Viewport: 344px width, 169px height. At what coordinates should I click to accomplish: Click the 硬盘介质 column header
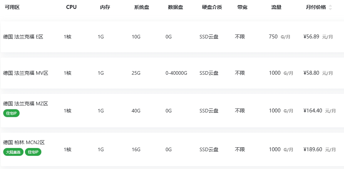click(212, 7)
